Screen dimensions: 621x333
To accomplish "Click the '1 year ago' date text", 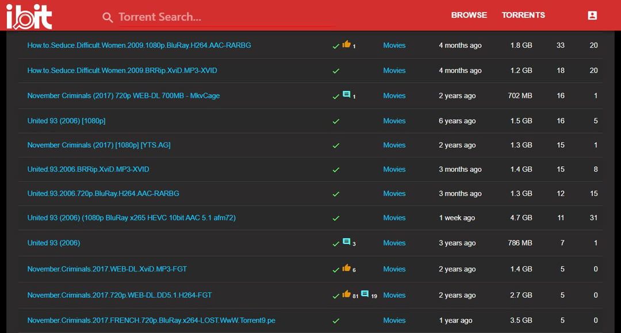I will click(455, 320).
